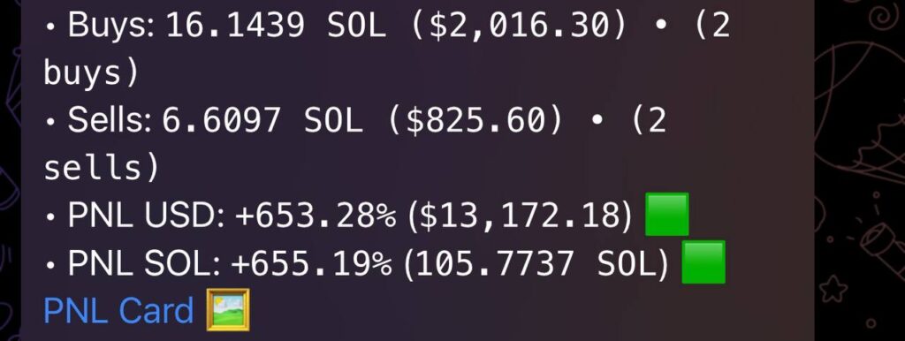Open the PNL Card link
This screenshot has width=905, height=341.
click(x=118, y=310)
